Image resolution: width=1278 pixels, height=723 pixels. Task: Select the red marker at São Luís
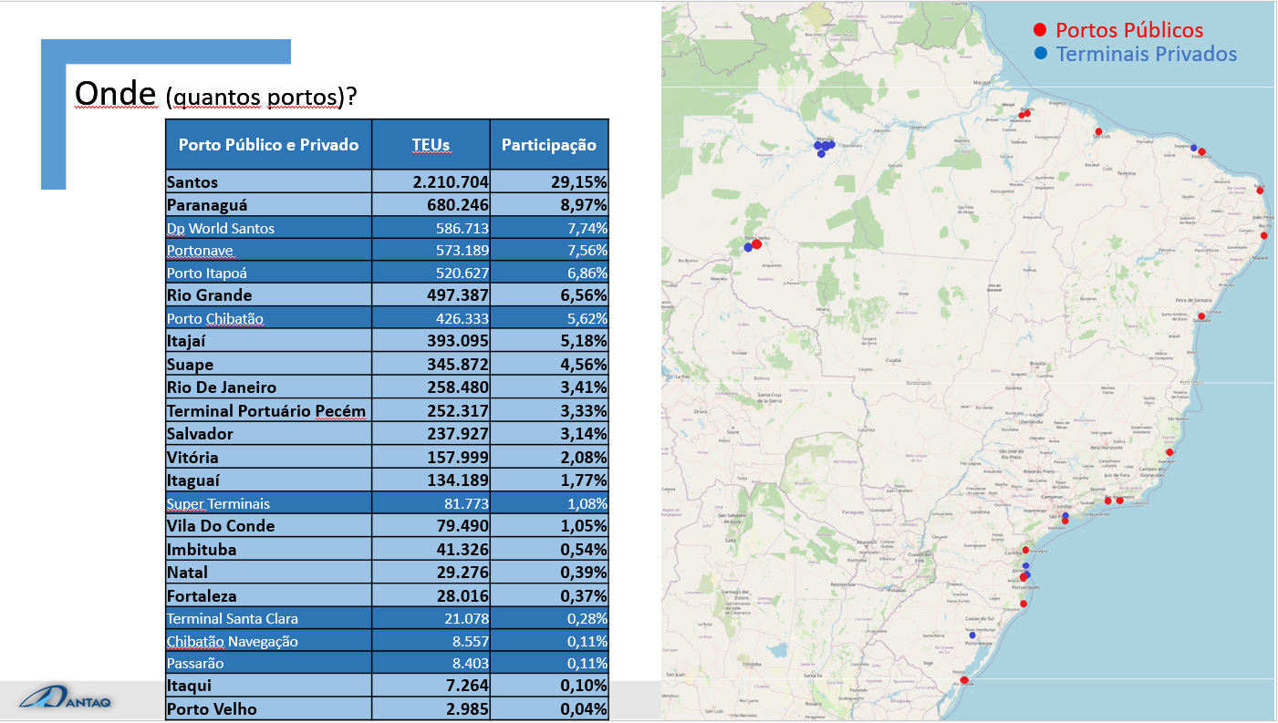point(1098,131)
